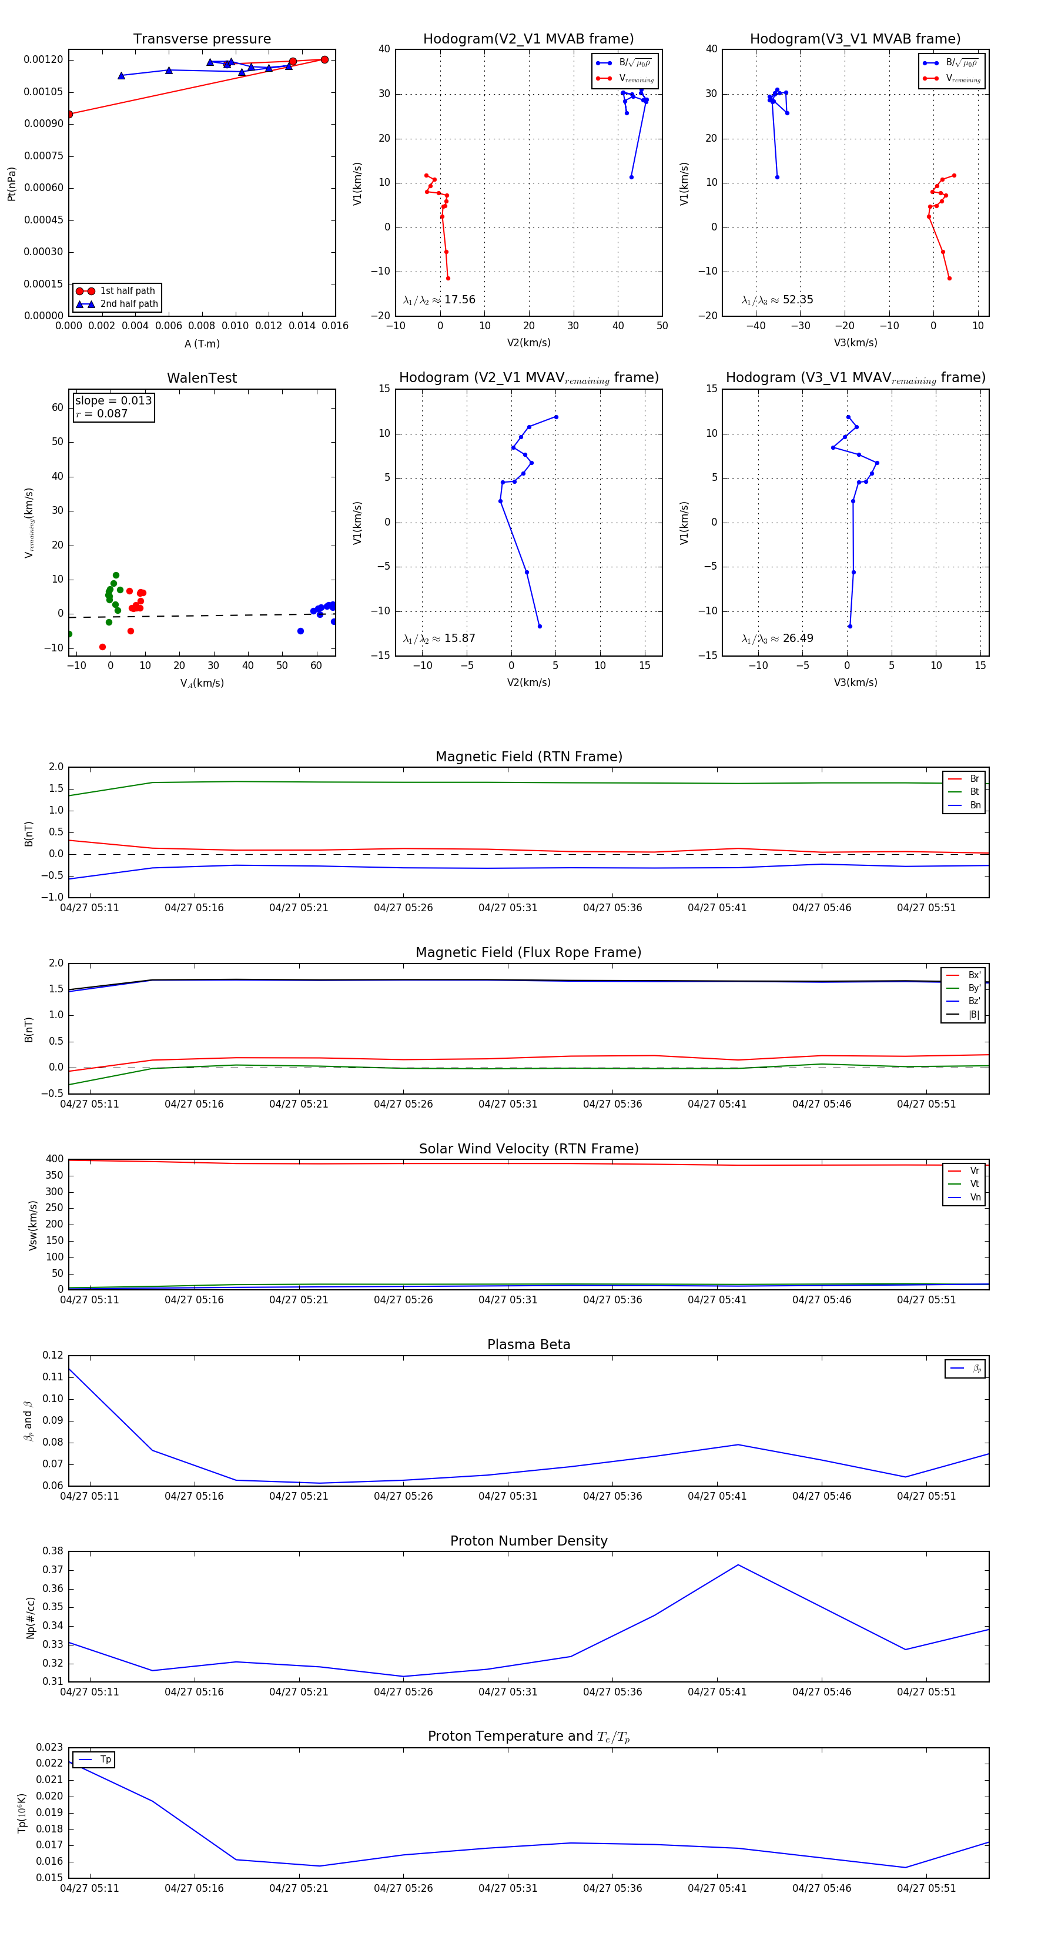Click the 'Hodogram(V3_V1 MVAB frame)' title

(855, 39)
